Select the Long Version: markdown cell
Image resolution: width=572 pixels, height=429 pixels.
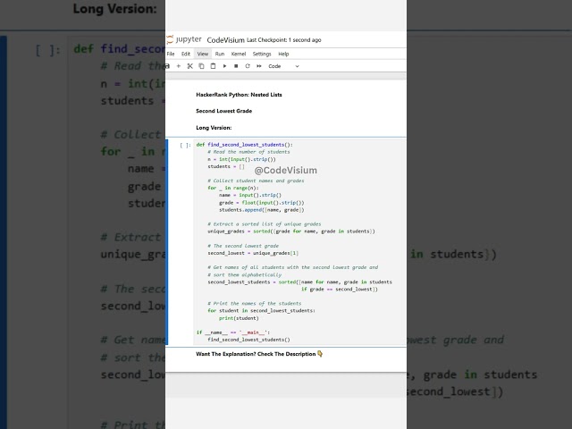point(214,128)
